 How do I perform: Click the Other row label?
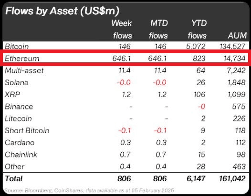15,167
